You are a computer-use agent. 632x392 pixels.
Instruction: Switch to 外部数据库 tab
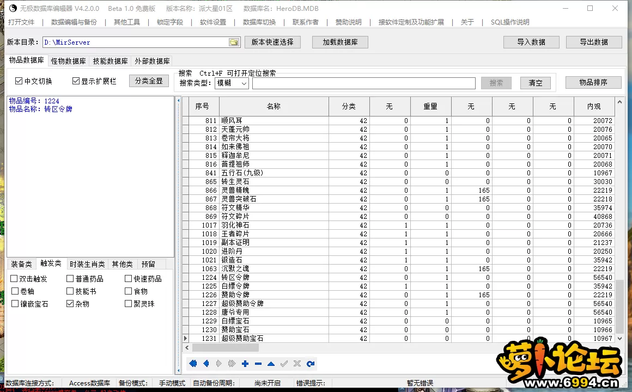pyautogui.click(x=153, y=61)
